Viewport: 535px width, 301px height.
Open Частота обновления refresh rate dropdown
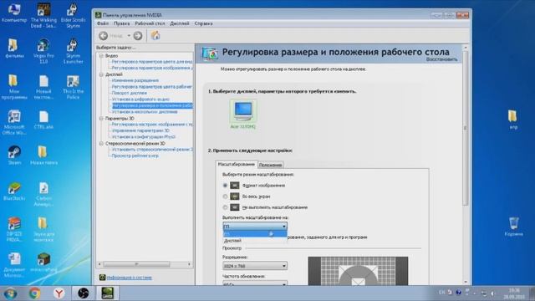pyautogui.click(x=255, y=283)
